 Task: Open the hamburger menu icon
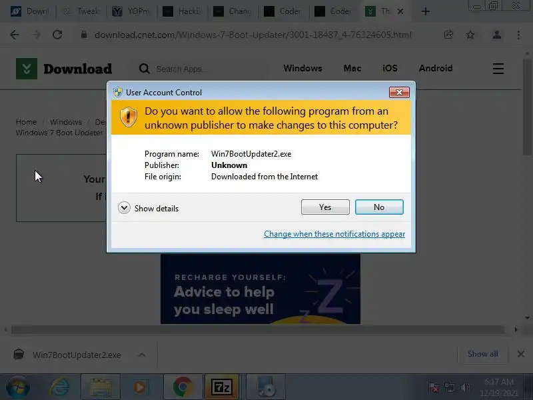click(498, 69)
